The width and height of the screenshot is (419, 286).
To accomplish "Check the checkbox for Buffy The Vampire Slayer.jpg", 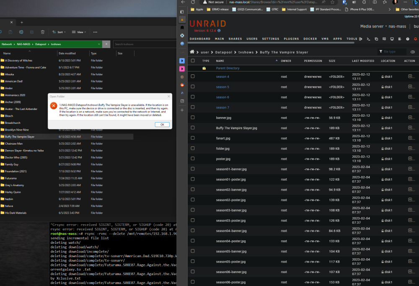I will 193,128.
